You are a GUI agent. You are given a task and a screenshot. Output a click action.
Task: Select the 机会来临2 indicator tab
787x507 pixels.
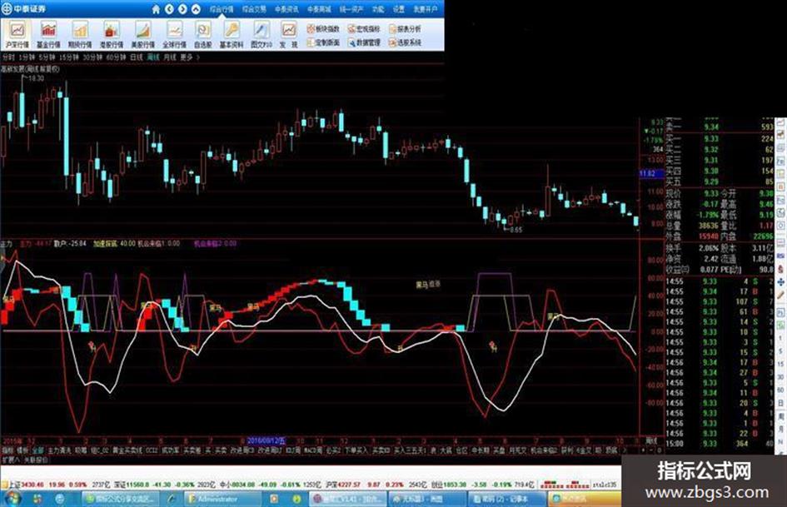[x=544, y=450]
